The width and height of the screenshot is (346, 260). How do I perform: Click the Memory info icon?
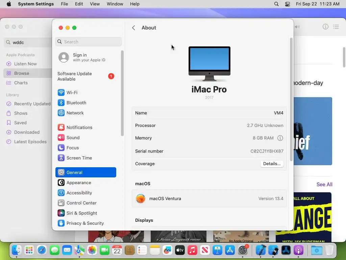[x=280, y=138]
